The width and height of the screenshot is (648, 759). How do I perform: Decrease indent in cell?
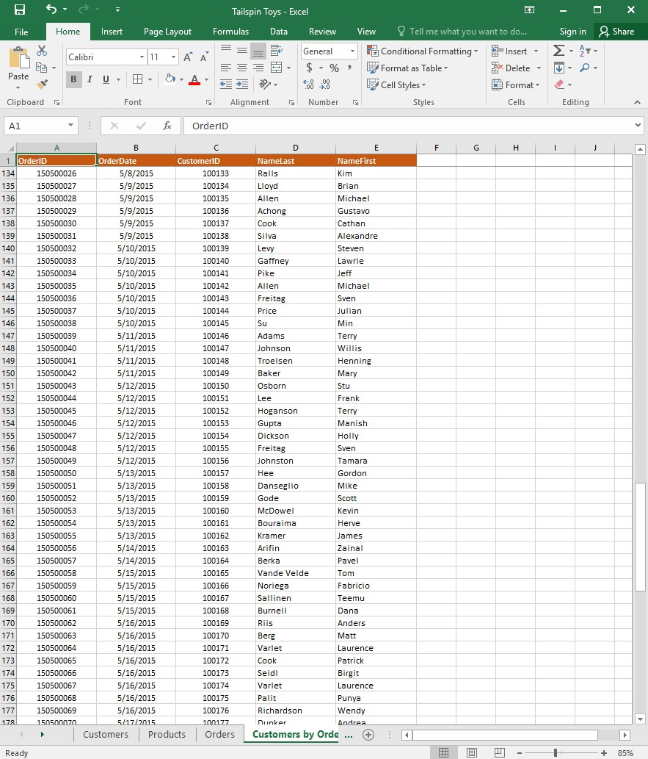226,84
